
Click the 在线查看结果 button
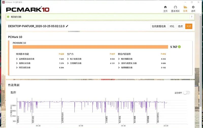[x=159, y=26]
